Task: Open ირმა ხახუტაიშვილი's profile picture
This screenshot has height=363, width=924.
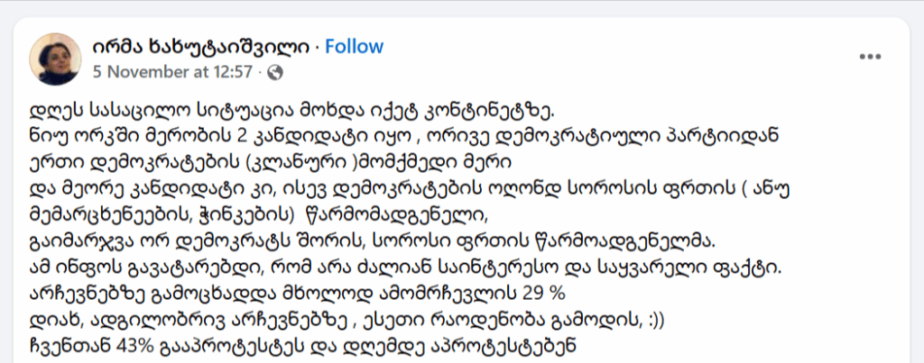Action: tap(56, 59)
